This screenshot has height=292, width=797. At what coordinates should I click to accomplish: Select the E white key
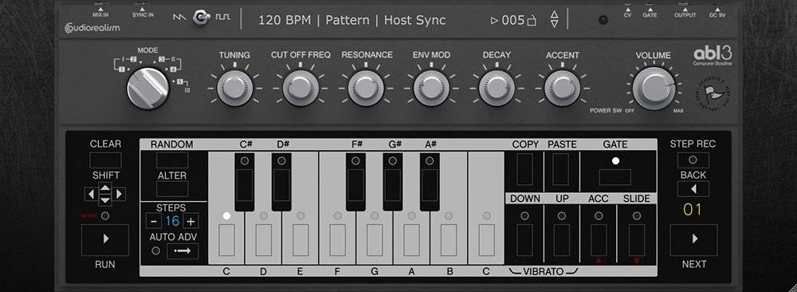[300, 239]
